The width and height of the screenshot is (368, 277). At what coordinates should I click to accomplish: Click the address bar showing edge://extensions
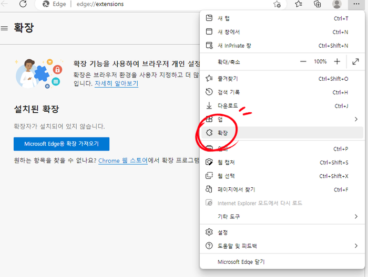pos(160,4)
